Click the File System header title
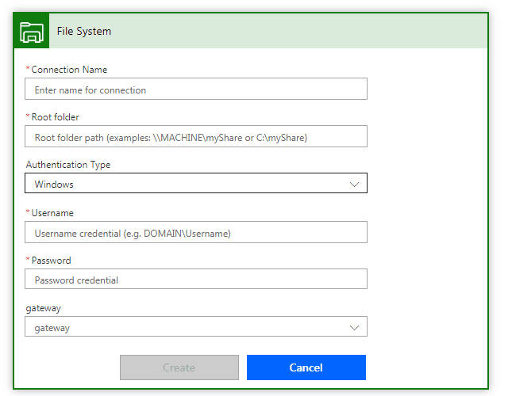Screen dimensions: 512x396 coord(84,32)
